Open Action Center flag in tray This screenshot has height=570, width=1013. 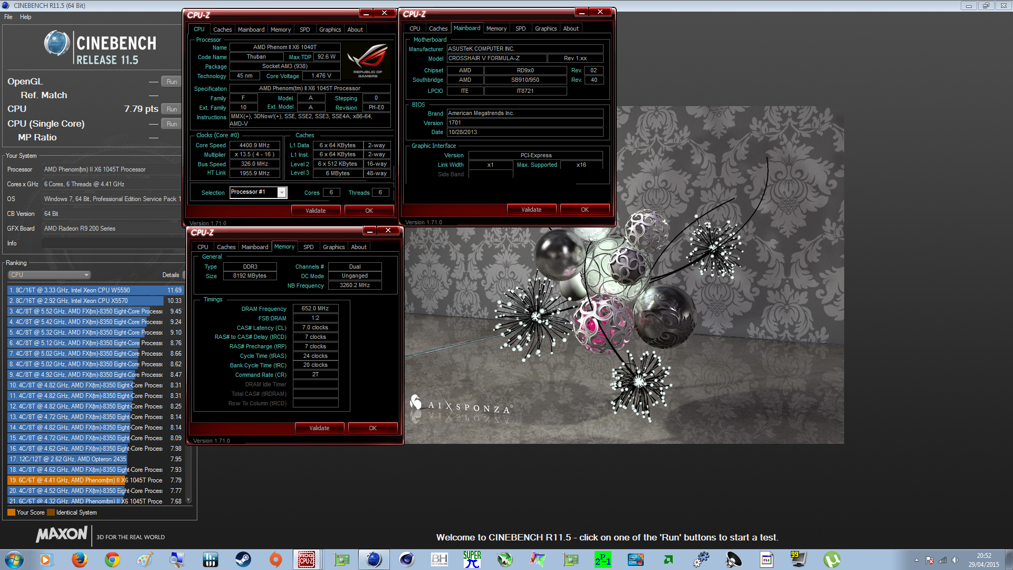(x=930, y=560)
